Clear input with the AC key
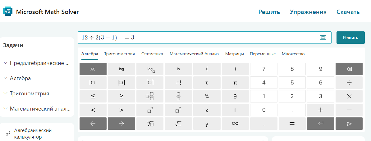Screen dimensions: 371x141 point(93,69)
